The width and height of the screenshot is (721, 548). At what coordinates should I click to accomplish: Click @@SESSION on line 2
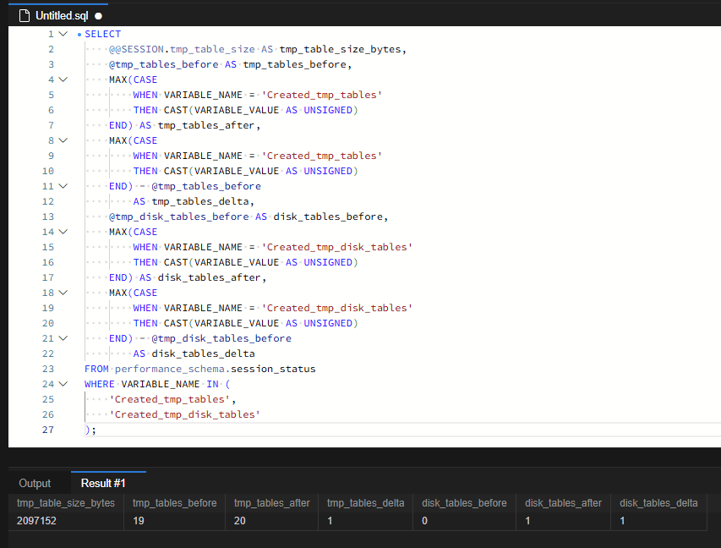point(136,49)
